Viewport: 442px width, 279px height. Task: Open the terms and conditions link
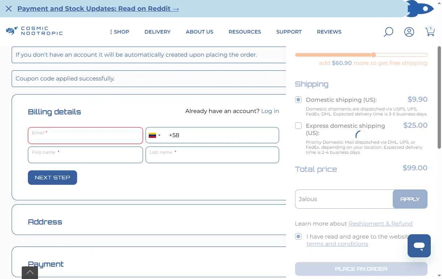[x=337, y=244]
